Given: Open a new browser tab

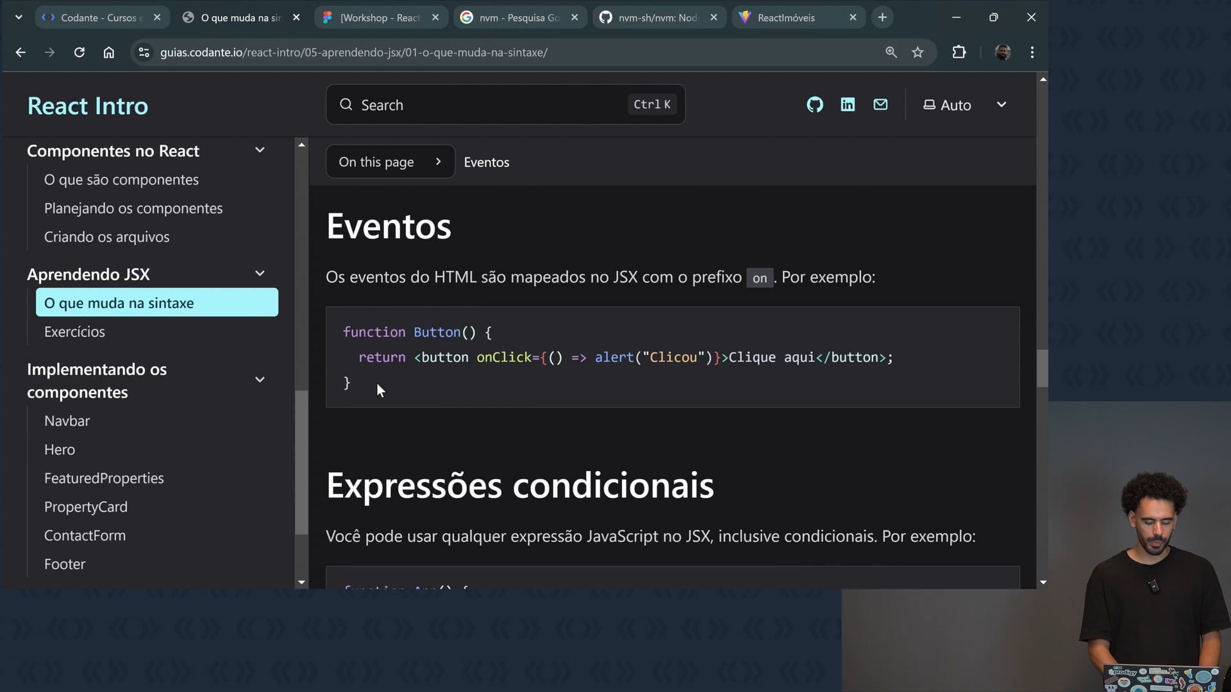Looking at the screenshot, I should (x=882, y=17).
